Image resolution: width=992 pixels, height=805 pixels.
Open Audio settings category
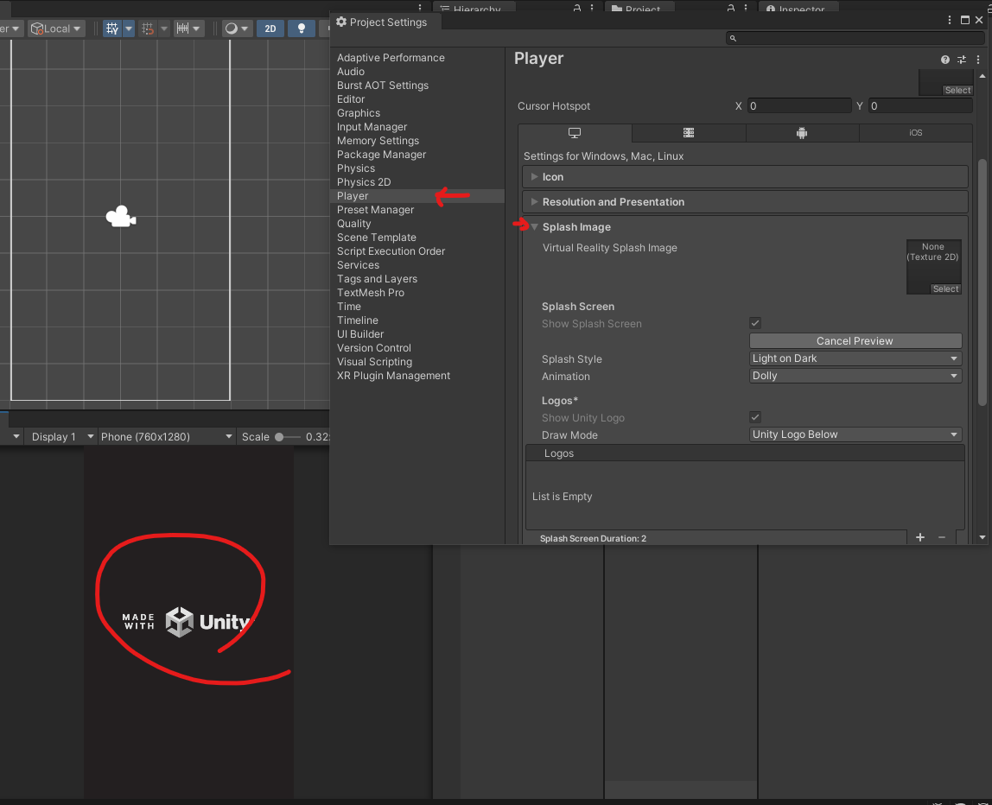pos(351,72)
